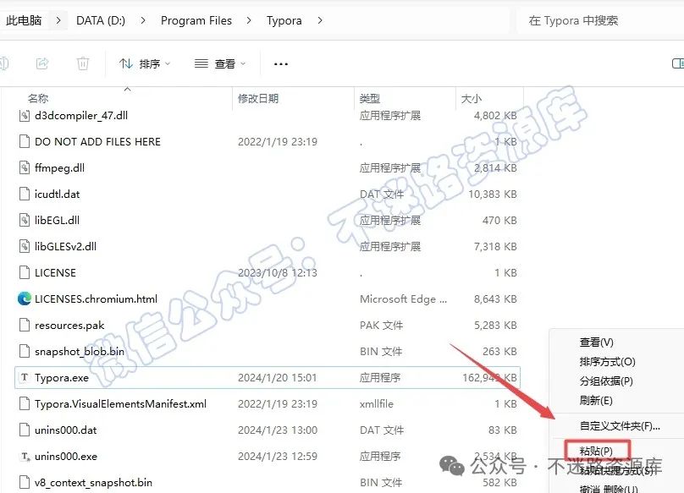Select the file name resources.pak
The width and height of the screenshot is (684, 493).
(69, 326)
